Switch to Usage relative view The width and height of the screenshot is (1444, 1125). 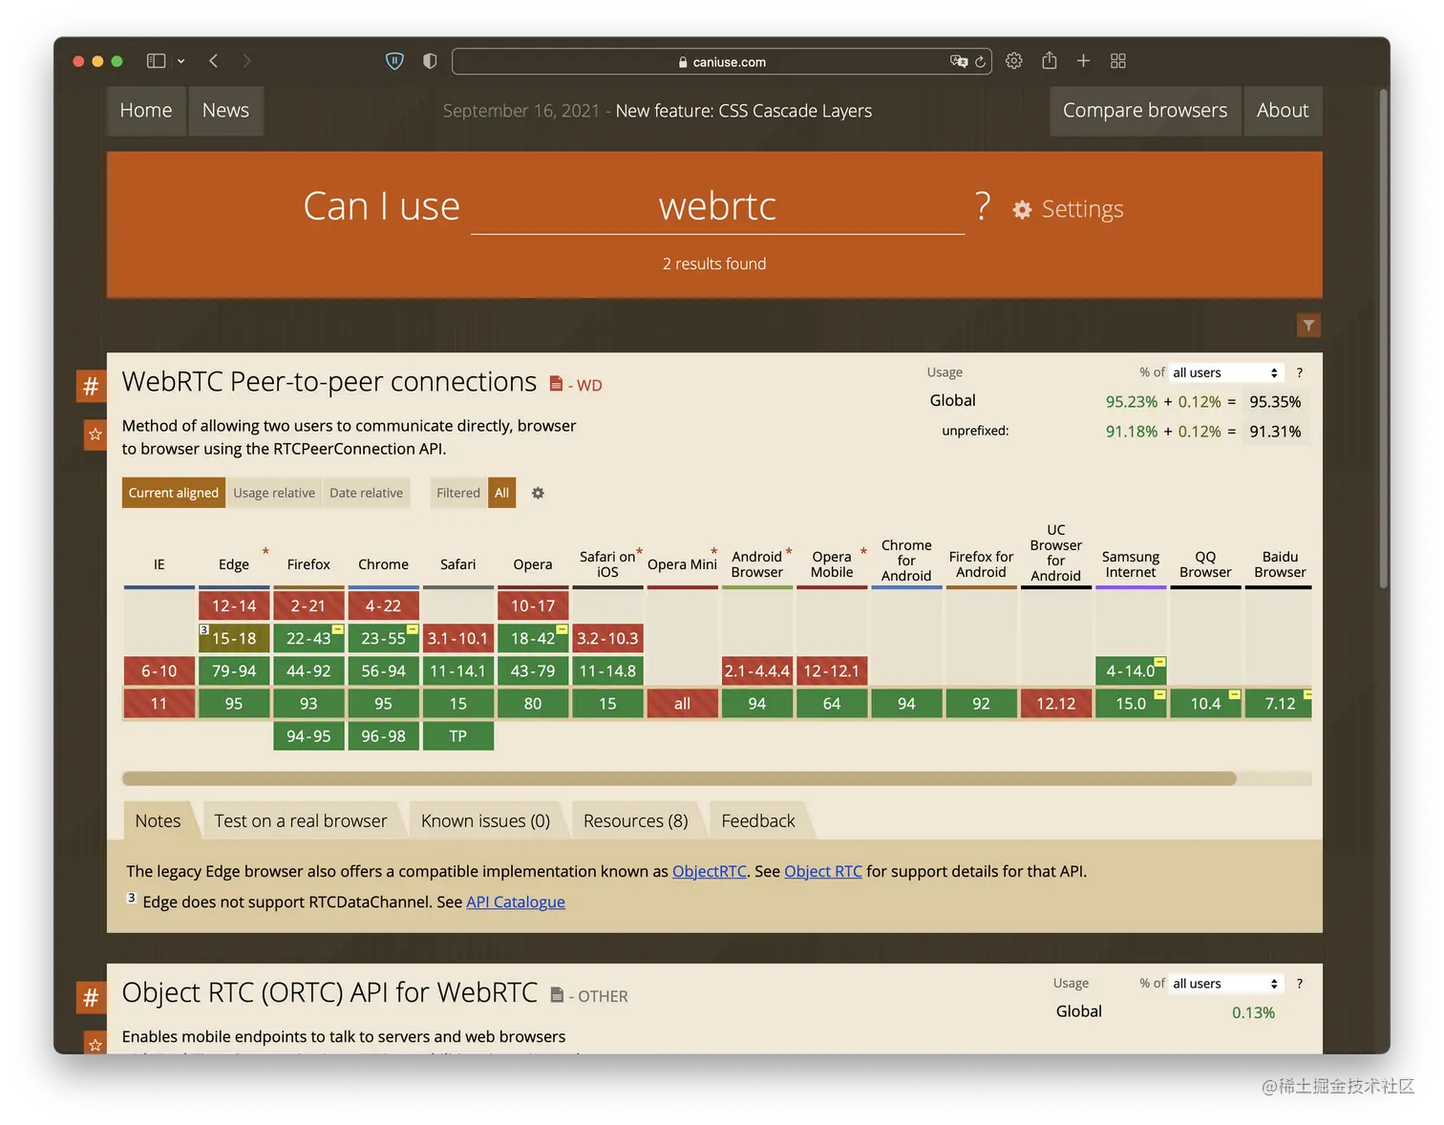click(274, 493)
